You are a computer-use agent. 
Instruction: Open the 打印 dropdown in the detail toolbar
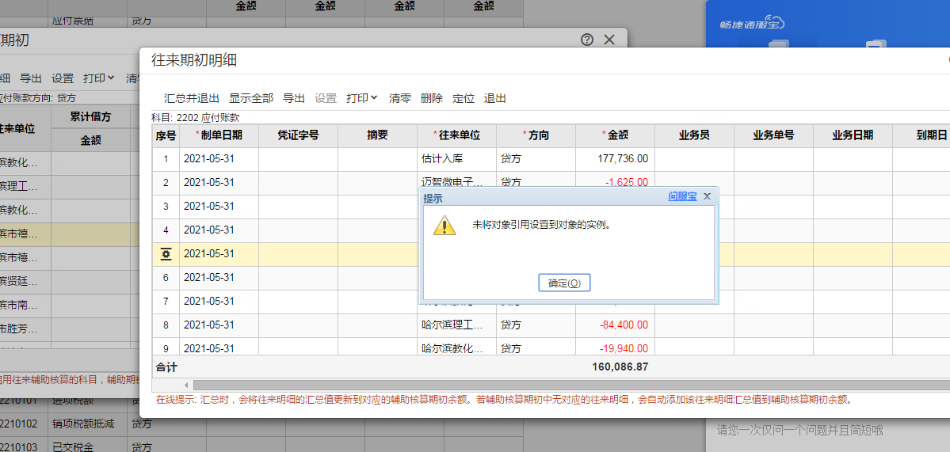point(362,98)
